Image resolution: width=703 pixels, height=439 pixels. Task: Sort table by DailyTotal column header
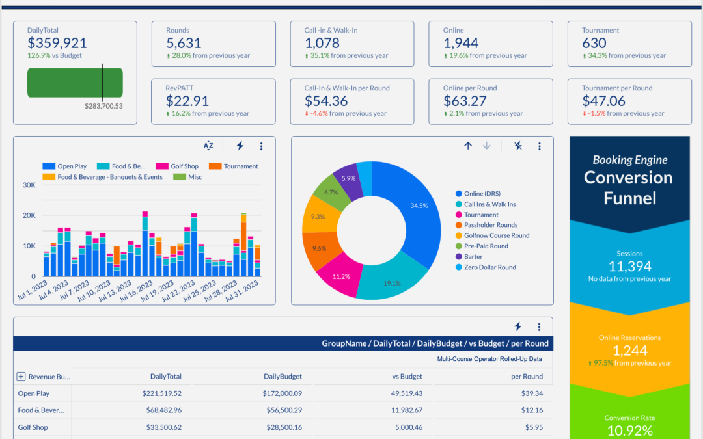(165, 377)
